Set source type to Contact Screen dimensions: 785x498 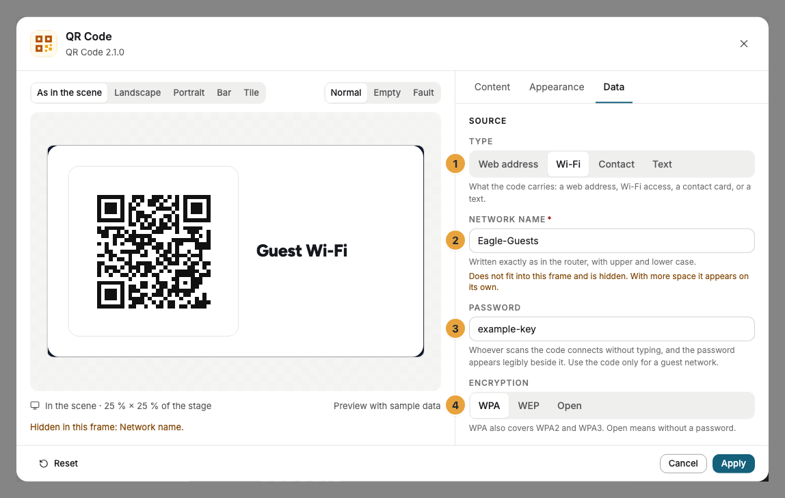[616, 164]
